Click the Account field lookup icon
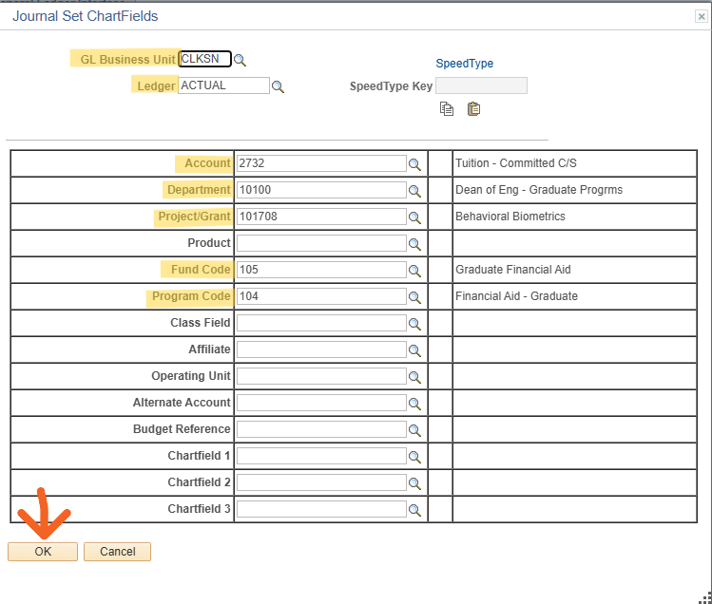Image resolution: width=712 pixels, height=604 pixels. click(x=414, y=164)
